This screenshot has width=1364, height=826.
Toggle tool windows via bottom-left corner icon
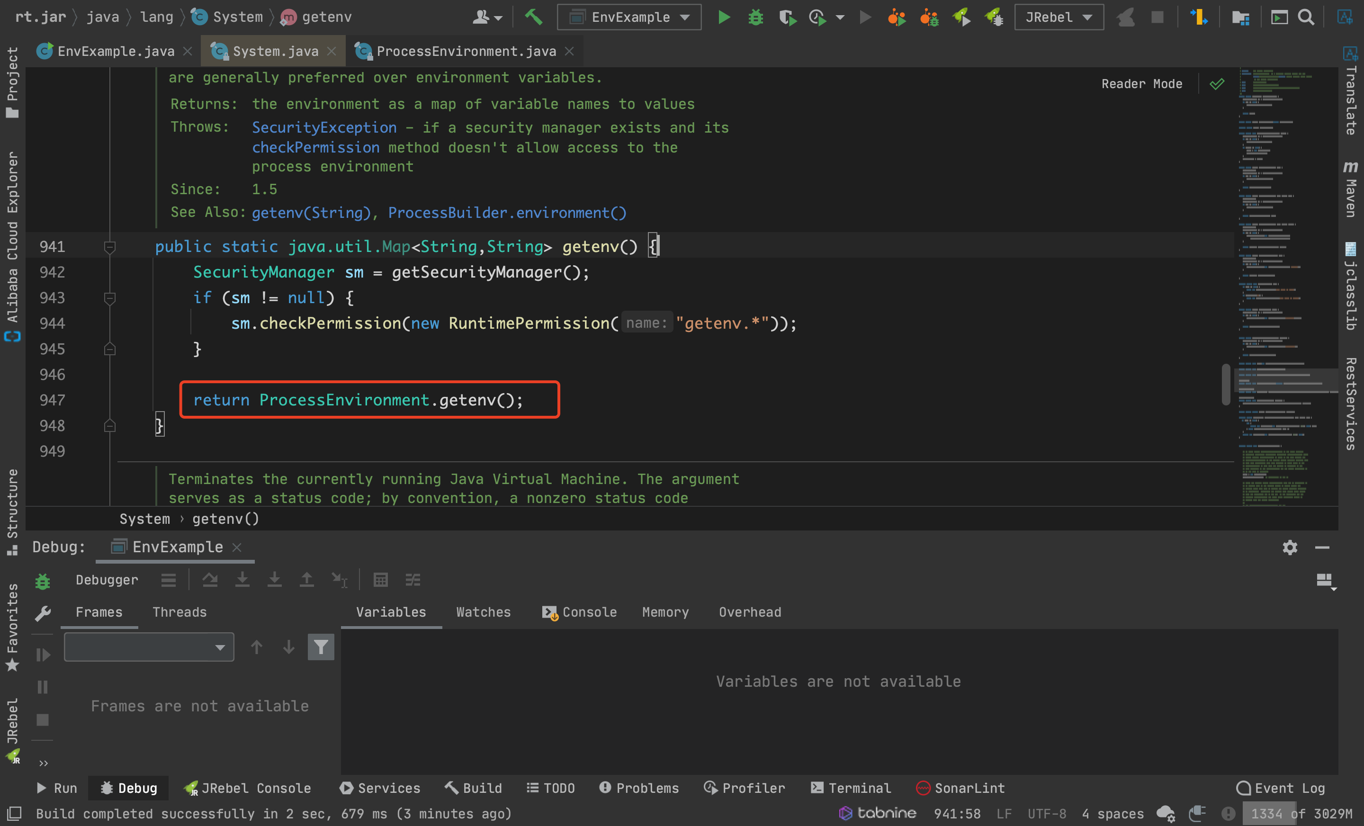click(13, 813)
